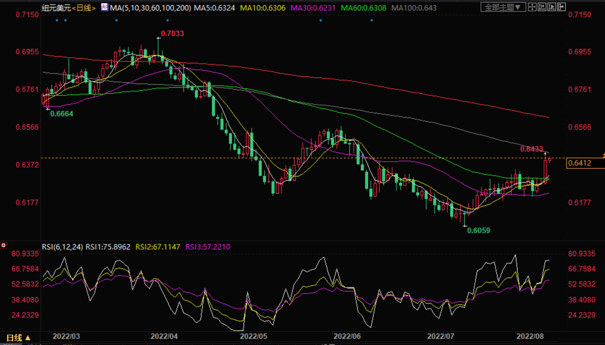Click the MA60:0.6308 green legend value
Screen dimensions: 605x345
tap(363, 8)
